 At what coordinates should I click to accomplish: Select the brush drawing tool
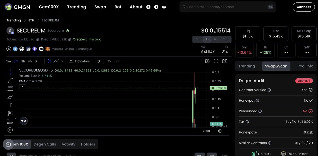(x=10, y=97)
